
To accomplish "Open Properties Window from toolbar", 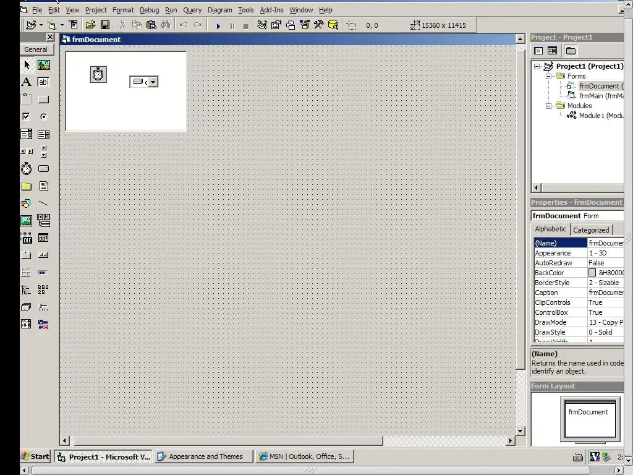I will point(276,25).
